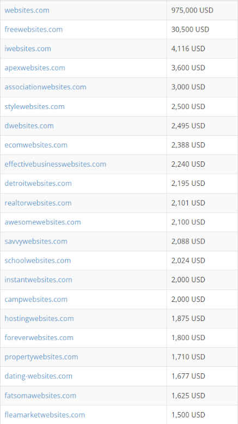Open instantwebsites.com link
This screenshot has height=424, width=238.
point(38,280)
